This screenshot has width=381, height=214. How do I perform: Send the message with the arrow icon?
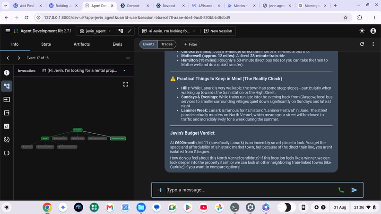tap(354, 190)
